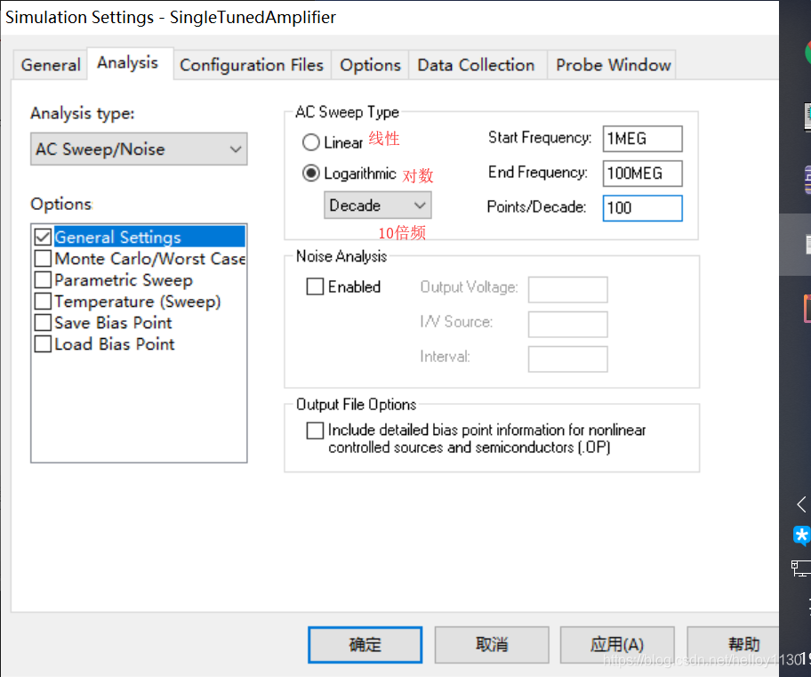Screen dimensions: 811x677
Task: Enable Monte Carlo/Worst Case option
Action: tap(43, 258)
